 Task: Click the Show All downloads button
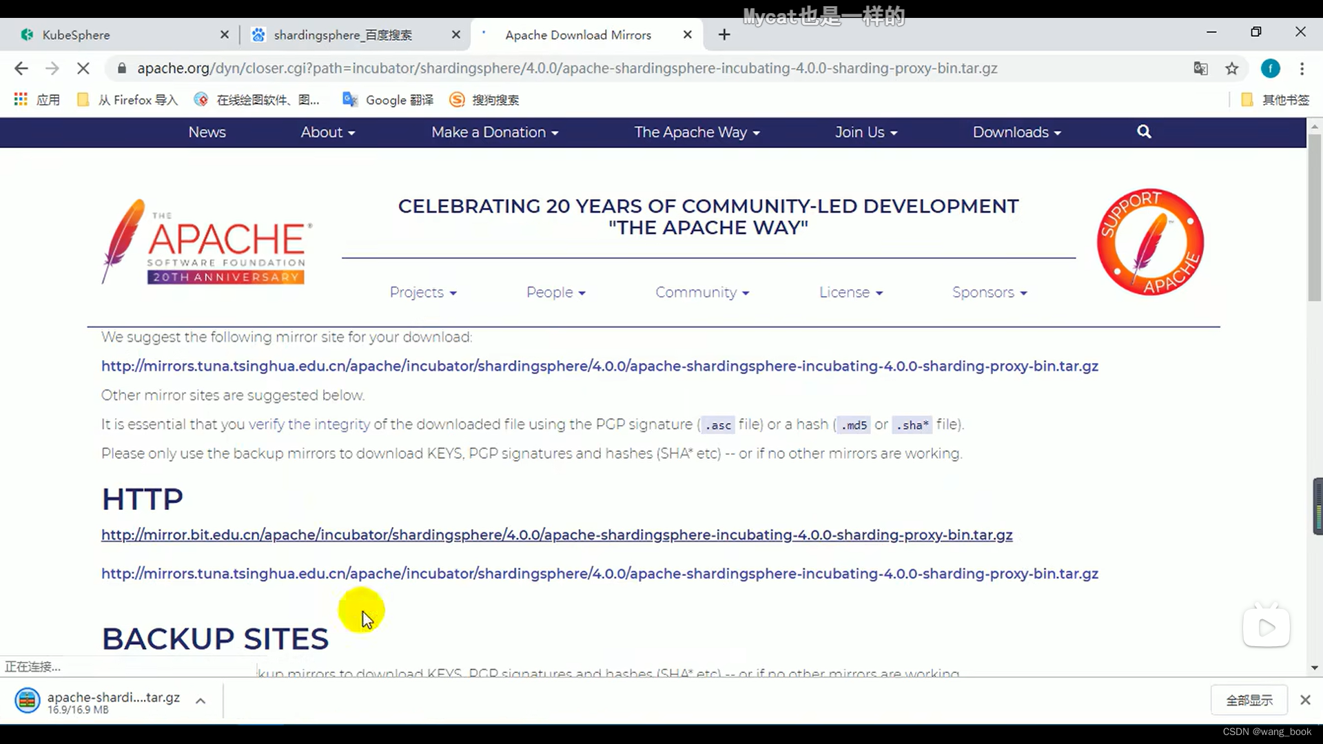tap(1249, 700)
